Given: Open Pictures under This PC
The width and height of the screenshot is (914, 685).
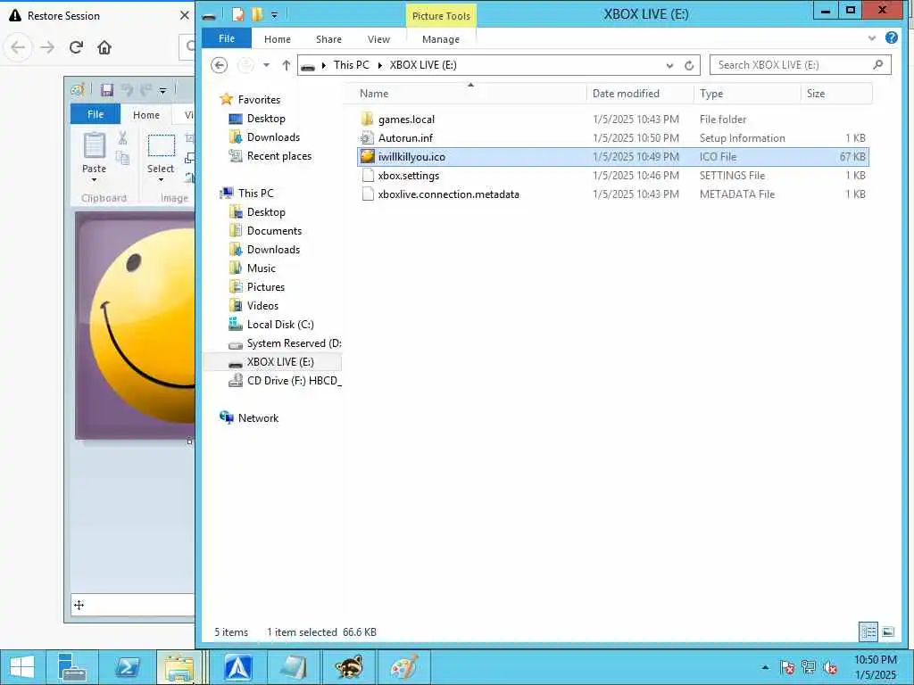Looking at the screenshot, I should point(266,286).
